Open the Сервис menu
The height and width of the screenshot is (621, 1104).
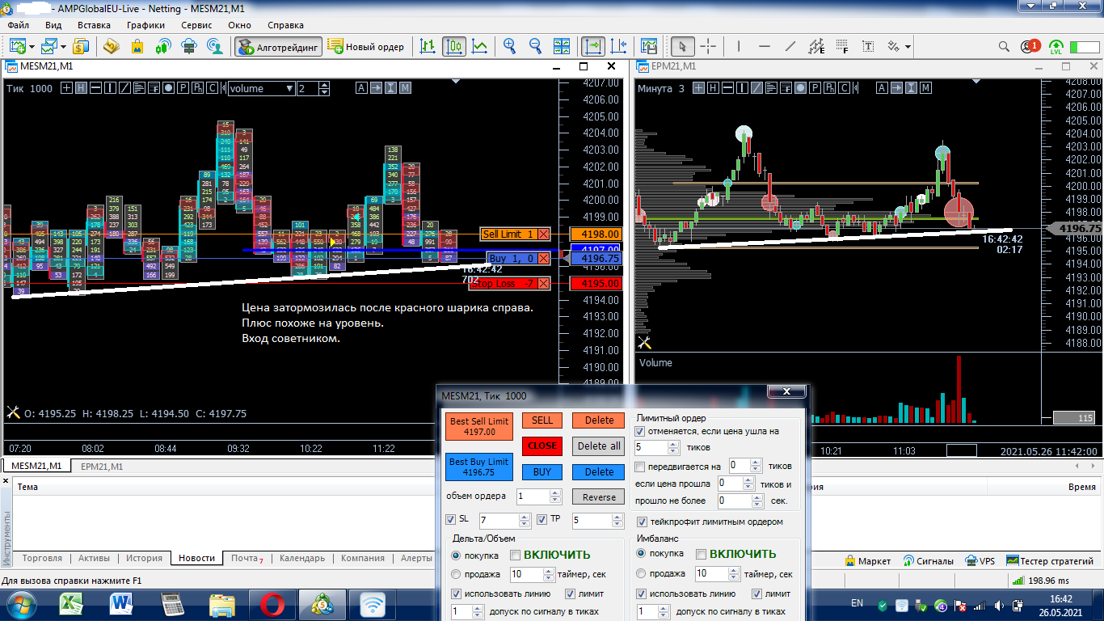click(197, 25)
